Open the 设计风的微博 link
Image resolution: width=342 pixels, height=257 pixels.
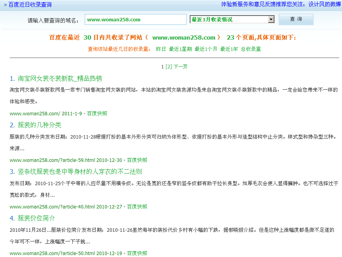(x=325, y=4)
